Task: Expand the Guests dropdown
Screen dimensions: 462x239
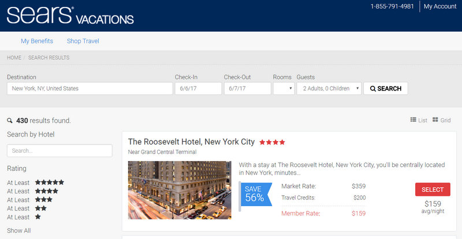Action: (329, 89)
